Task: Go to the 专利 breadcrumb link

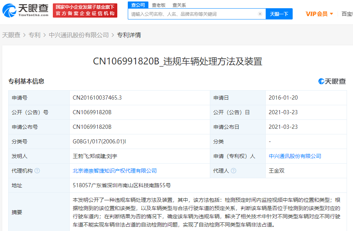Action: click(x=34, y=35)
